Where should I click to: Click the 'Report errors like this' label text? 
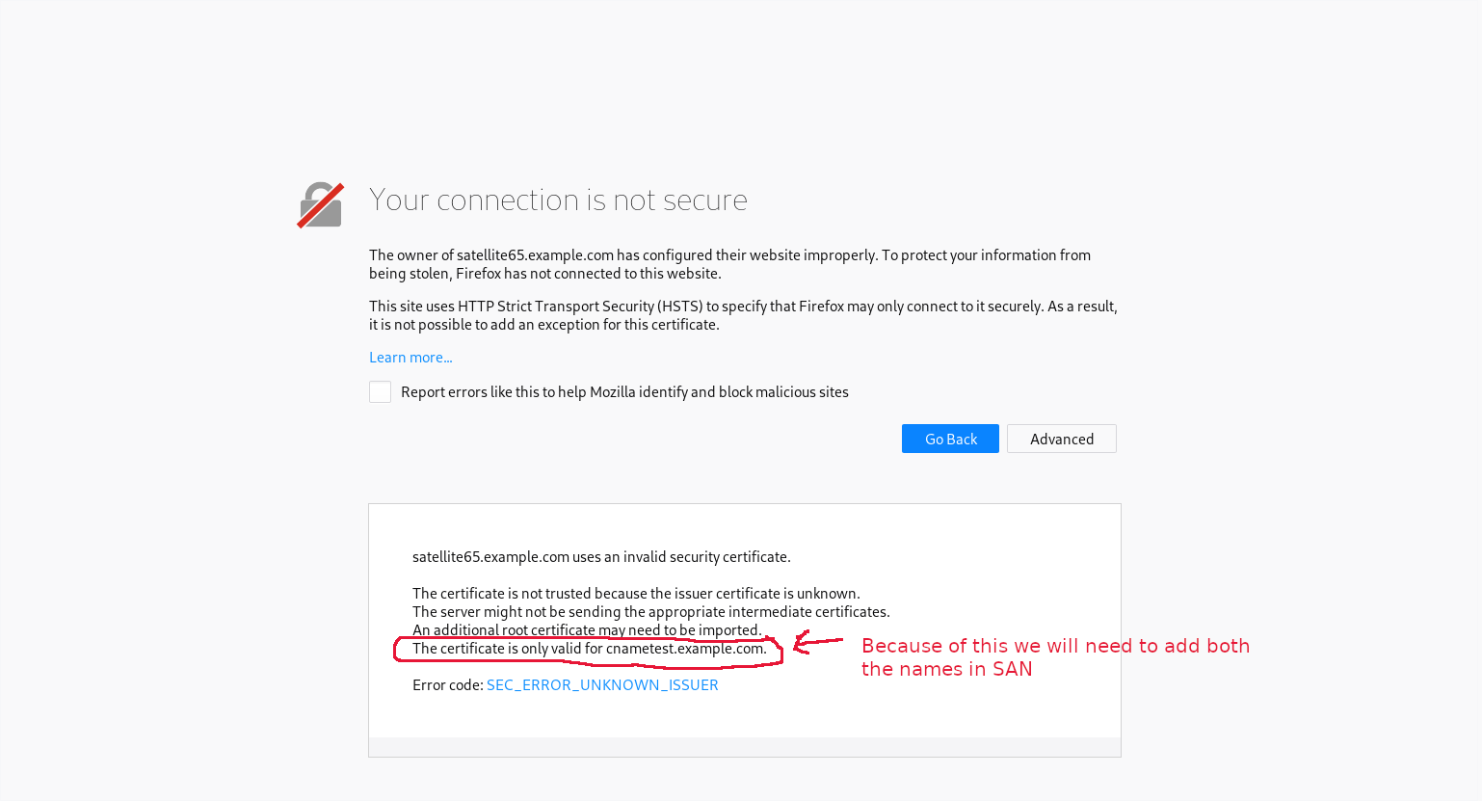[624, 392]
